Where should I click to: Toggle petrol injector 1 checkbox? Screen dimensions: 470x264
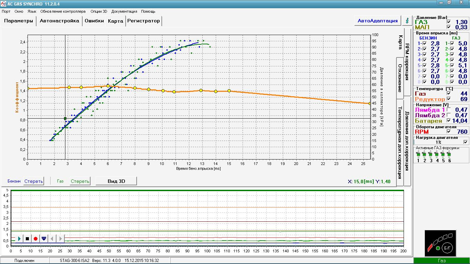point(425,43)
